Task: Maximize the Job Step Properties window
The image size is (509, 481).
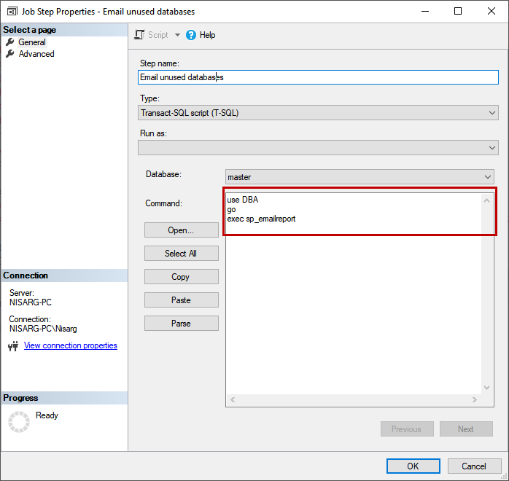Action: pos(458,11)
